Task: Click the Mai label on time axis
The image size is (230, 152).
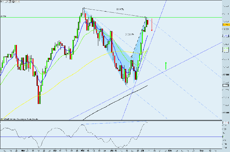Action: (82, 151)
